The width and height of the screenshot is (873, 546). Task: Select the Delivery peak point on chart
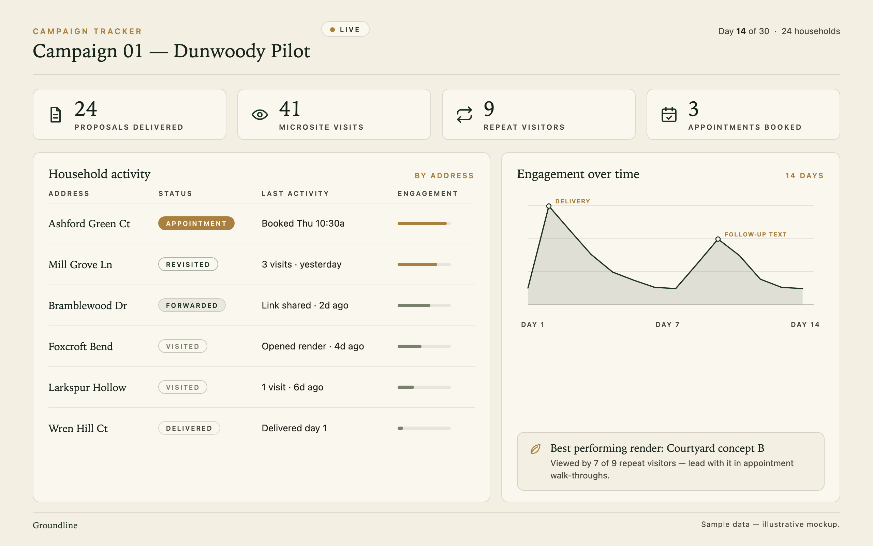pos(549,206)
